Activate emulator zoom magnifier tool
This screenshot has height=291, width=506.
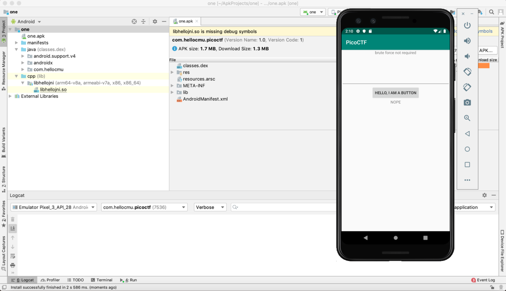[467, 118]
